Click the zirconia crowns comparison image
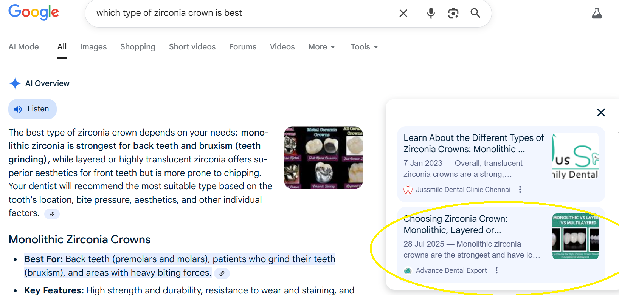 coord(323,158)
